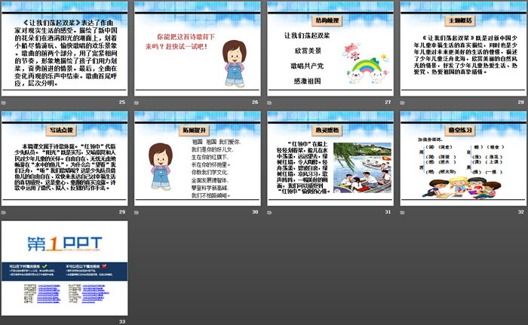Image resolution: width=528 pixels, height=325 pixels.
Task: Click the animation star under slide 32
Action: pos(405,212)
